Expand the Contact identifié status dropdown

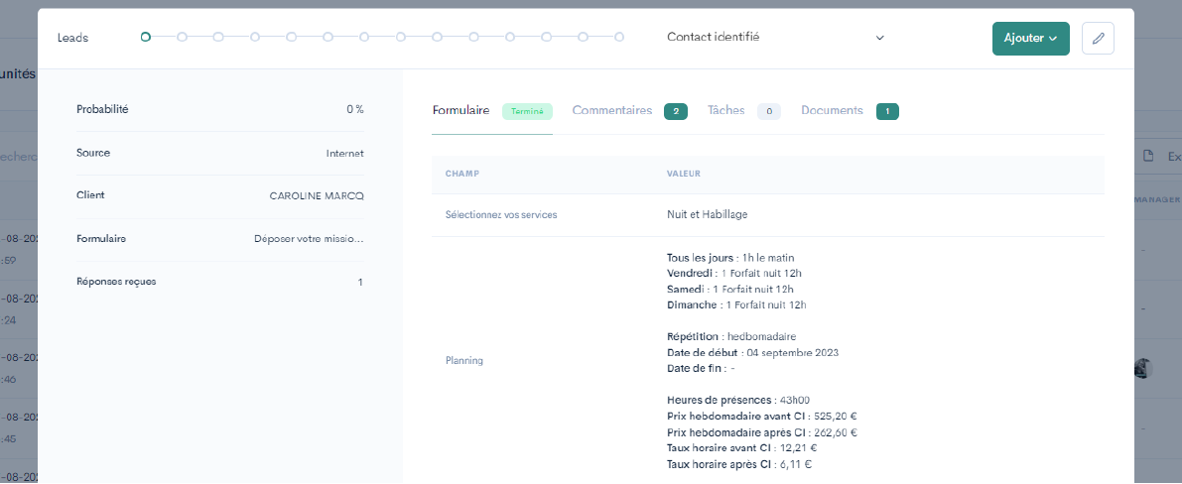(x=775, y=37)
